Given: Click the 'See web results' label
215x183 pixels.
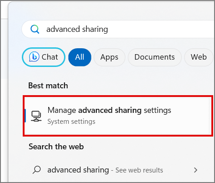Looking at the screenshot, I should click(139, 170).
